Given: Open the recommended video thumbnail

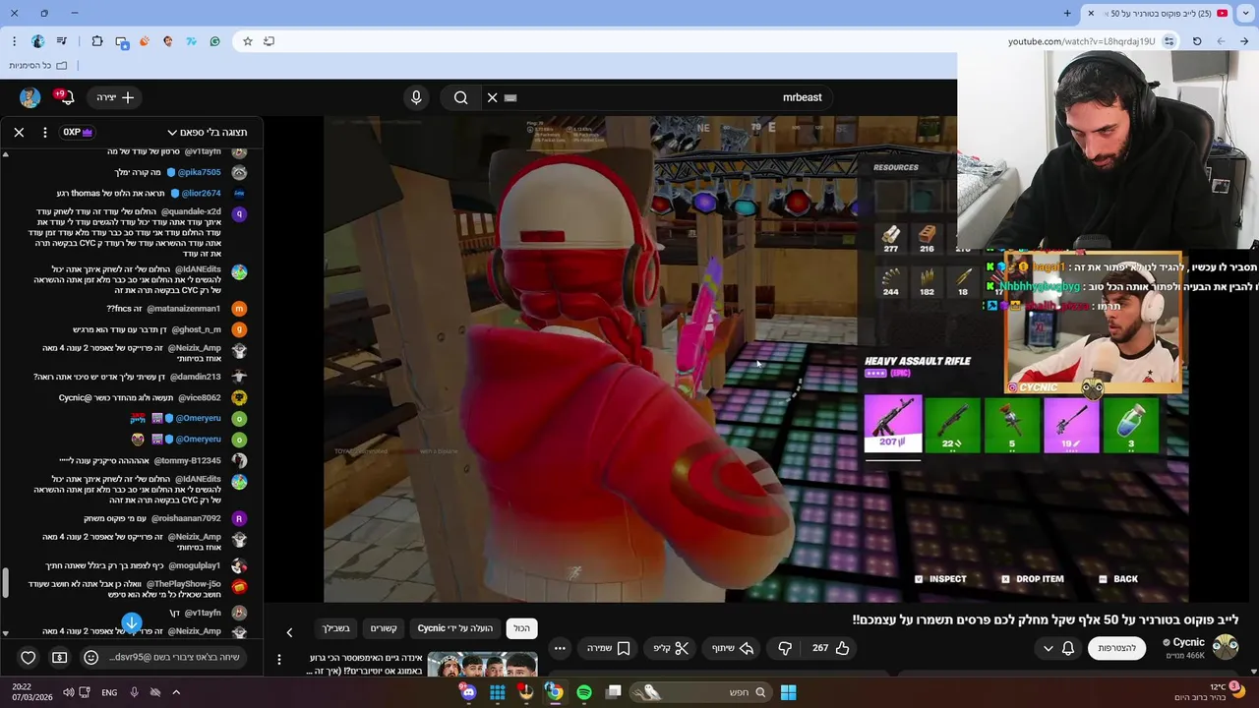Looking at the screenshot, I should point(482,666).
